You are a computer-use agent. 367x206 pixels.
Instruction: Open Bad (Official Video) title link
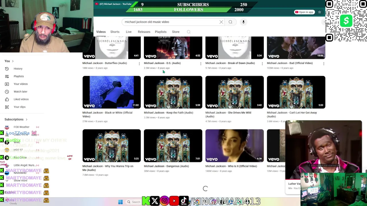(x=290, y=63)
